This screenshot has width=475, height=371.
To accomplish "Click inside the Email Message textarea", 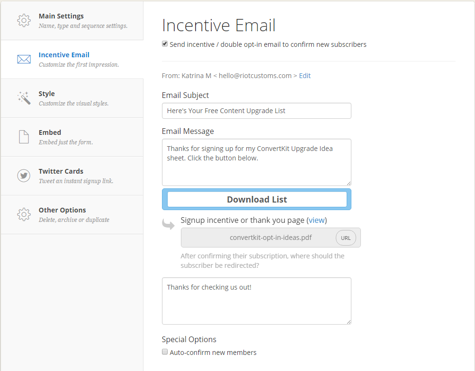I will (x=257, y=162).
